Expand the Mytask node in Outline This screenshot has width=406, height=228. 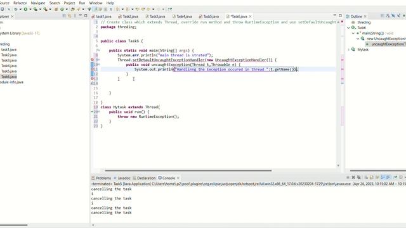coord(348,49)
